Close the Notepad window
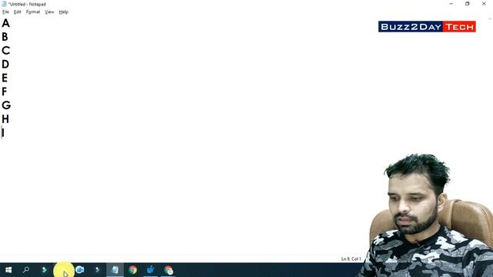 (x=484, y=4)
